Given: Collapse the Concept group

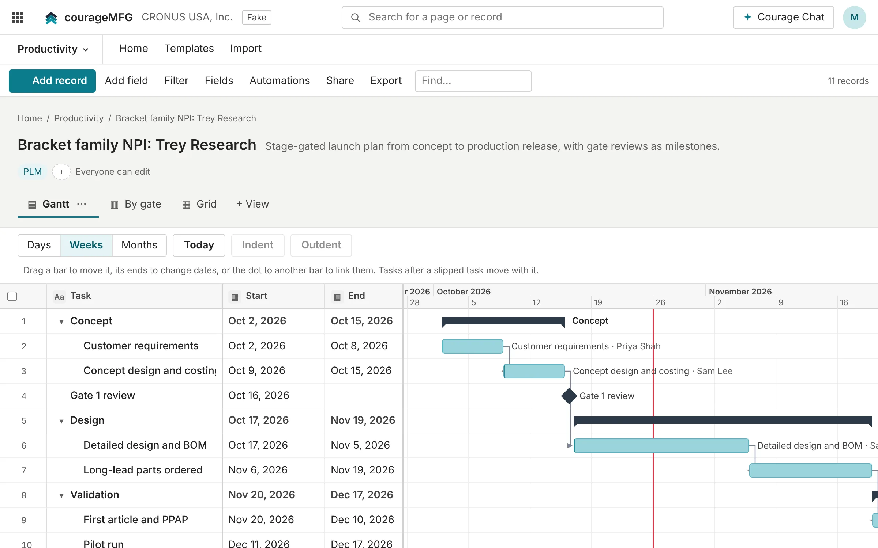Looking at the screenshot, I should click(x=61, y=322).
